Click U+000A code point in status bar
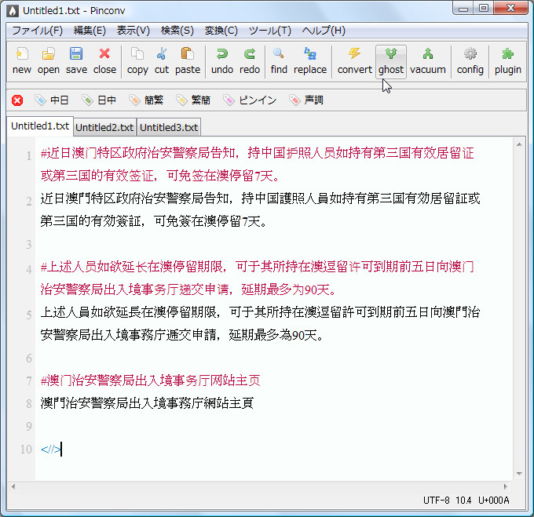This screenshot has width=534, height=517. (493, 501)
